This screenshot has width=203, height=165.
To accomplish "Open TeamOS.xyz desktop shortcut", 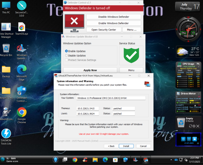I will (x=22, y=29).
